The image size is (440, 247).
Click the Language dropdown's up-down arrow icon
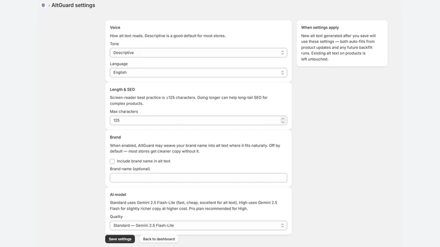coord(282,72)
